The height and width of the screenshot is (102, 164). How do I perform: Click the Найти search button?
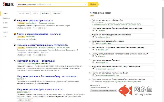(93, 4)
